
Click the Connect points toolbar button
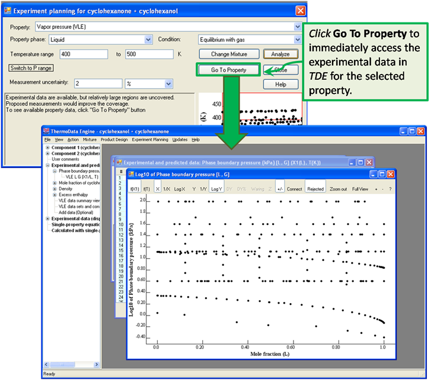[295, 189]
